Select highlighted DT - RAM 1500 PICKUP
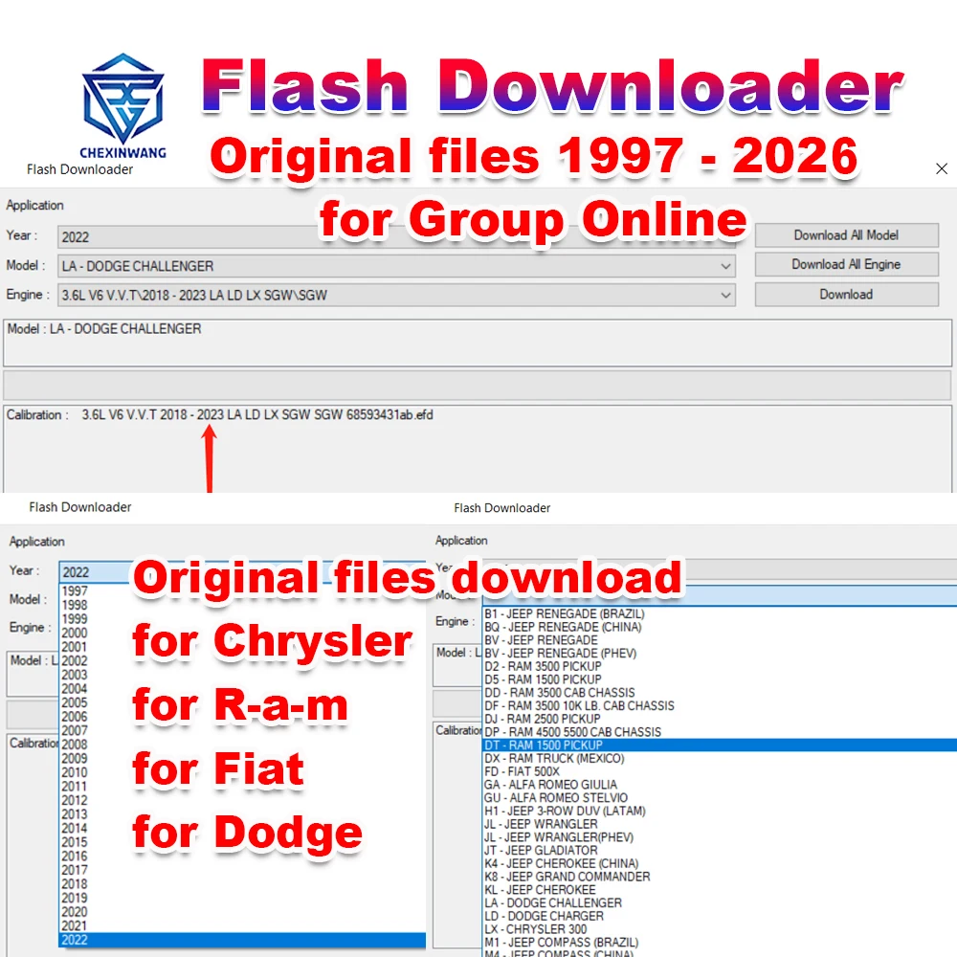 [720, 746]
